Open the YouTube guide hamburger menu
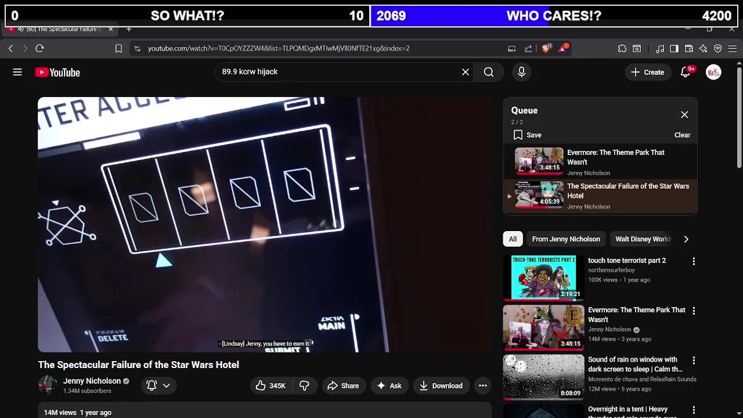743x418 pixels. click(x=17, y=72)
